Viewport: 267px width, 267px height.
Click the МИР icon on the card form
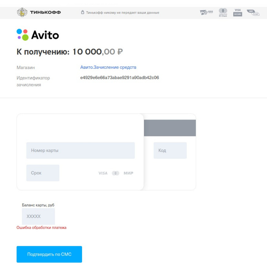click(129, 173)
